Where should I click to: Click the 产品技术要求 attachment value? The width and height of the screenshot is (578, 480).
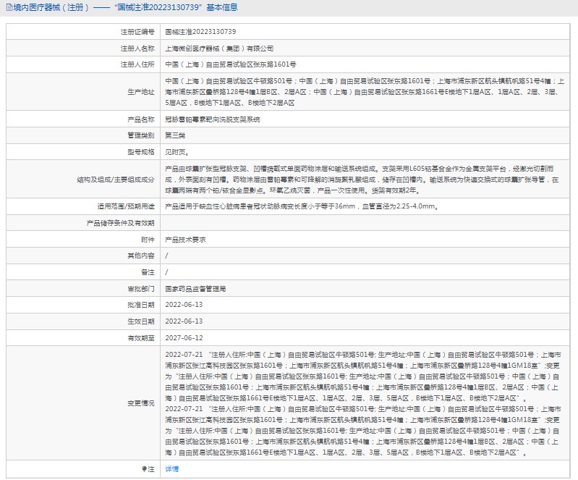click(x=185, y=240)
